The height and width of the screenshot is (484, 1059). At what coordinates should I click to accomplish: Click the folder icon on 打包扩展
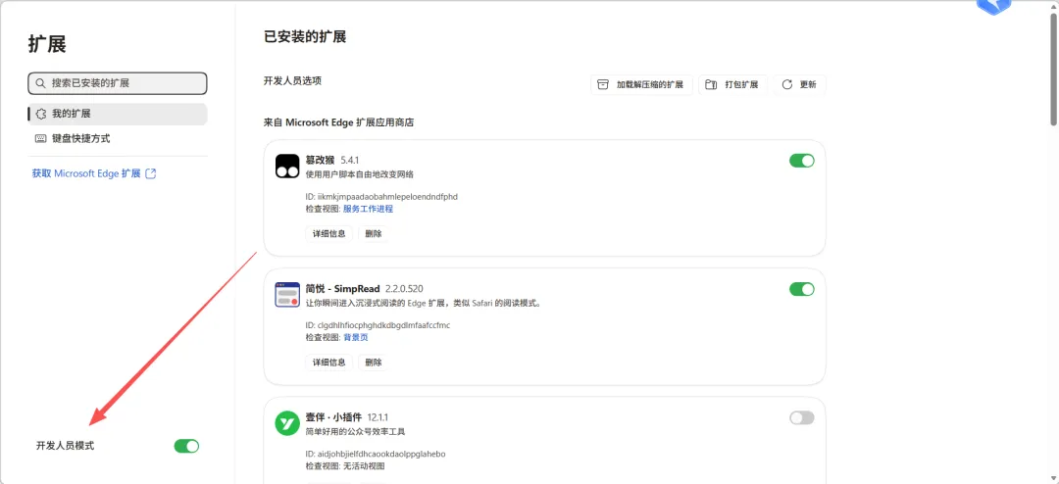point(711,85)
